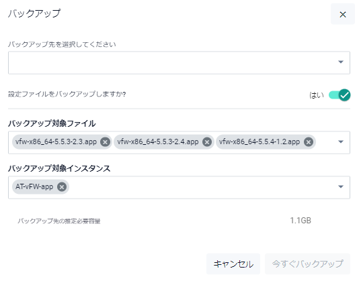
Task: Select the vfw-x86_64-5.5.3-2.4.app chip label
Action: coord(158,142)
